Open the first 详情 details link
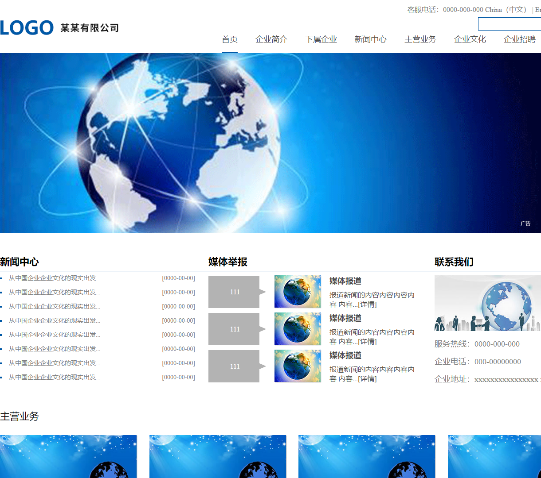 click(368, 304)
